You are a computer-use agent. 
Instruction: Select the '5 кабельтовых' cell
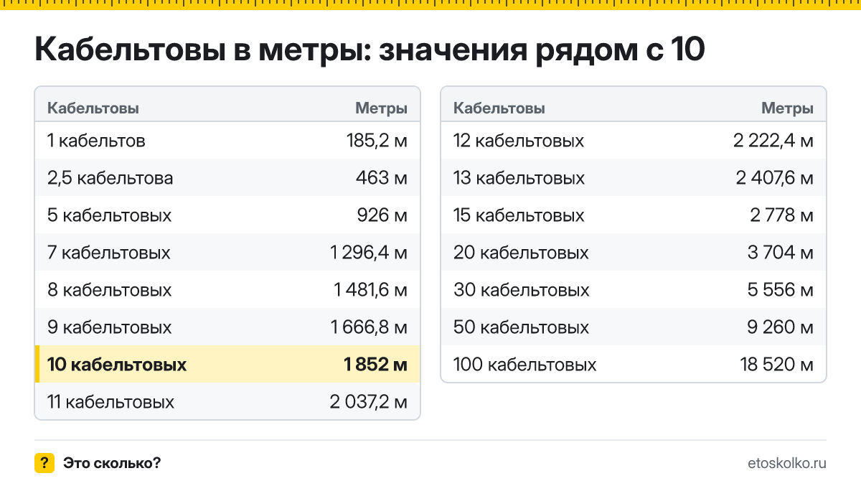110,215
